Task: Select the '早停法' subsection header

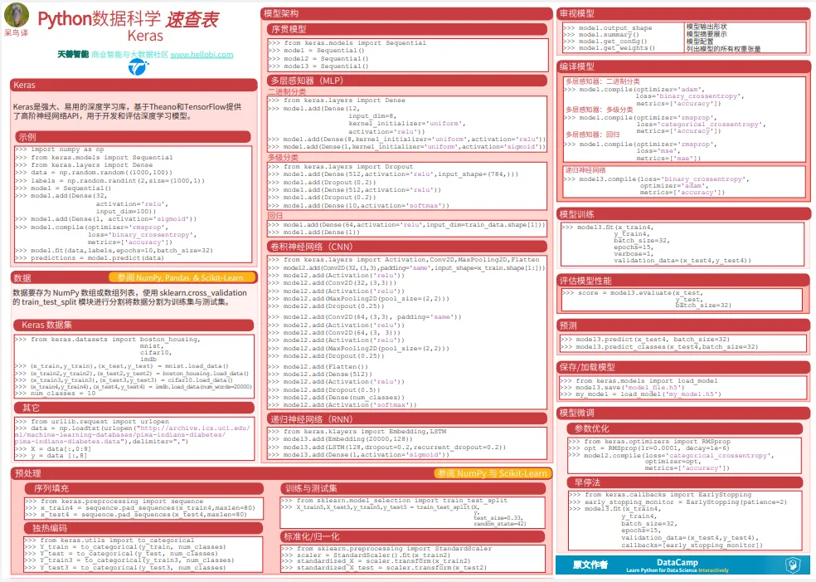Action: 685,482
